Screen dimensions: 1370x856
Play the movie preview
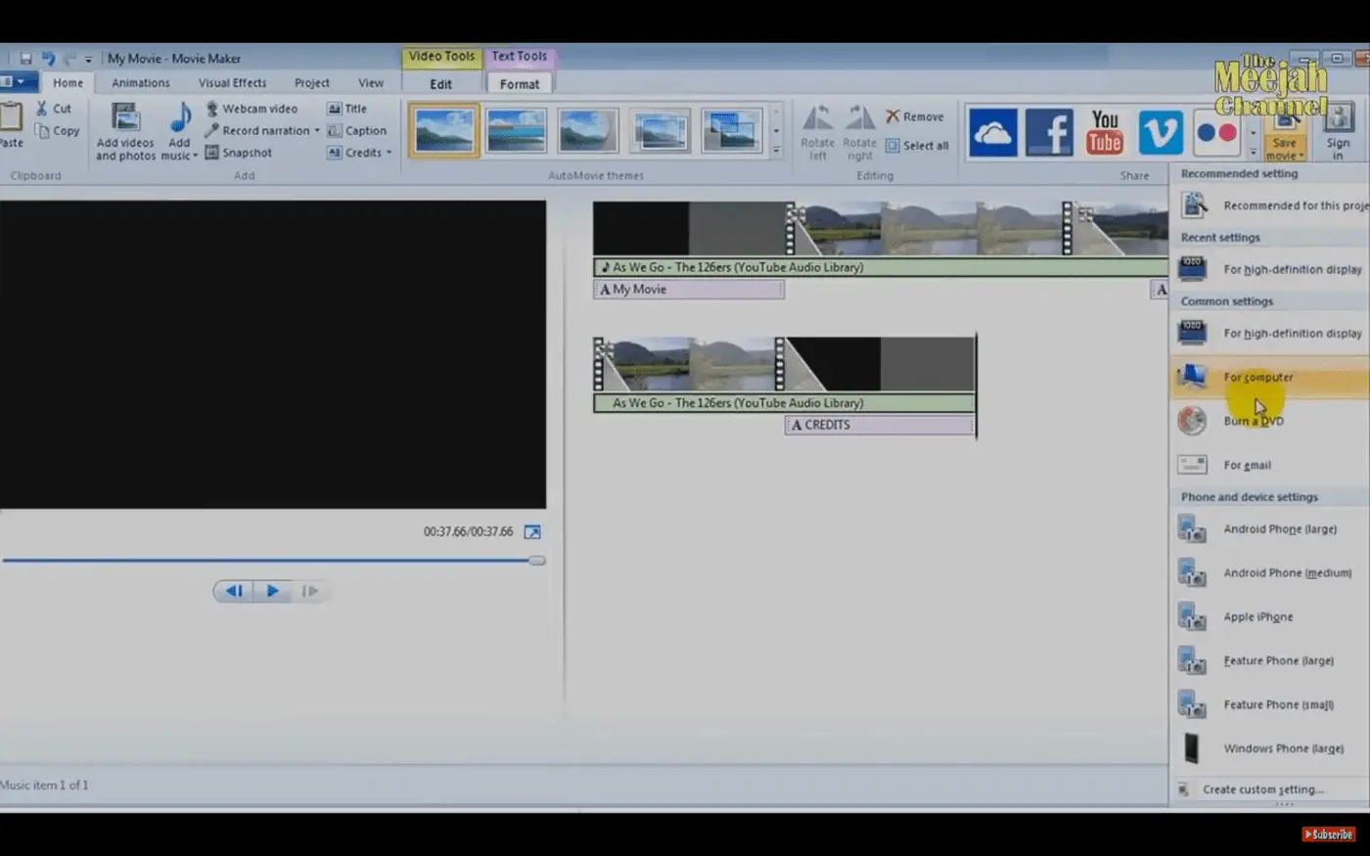pos(272,591)
